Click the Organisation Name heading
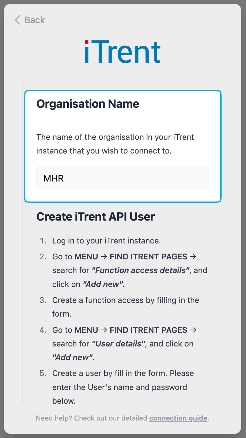 point(88,104)
